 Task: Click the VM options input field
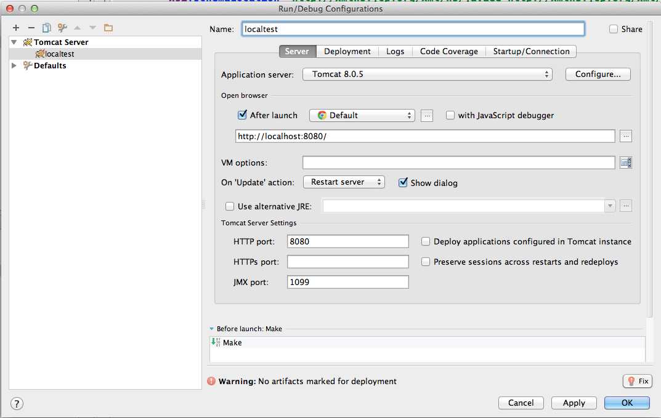click(x=459, y=163)
